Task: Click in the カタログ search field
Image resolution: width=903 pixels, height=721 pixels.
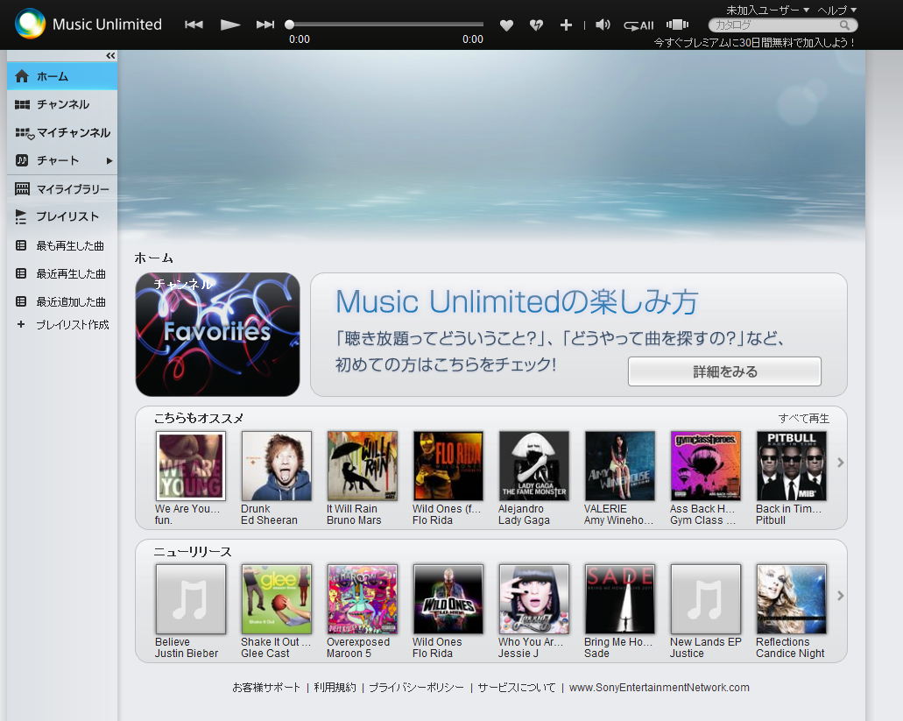Action: 774,25
